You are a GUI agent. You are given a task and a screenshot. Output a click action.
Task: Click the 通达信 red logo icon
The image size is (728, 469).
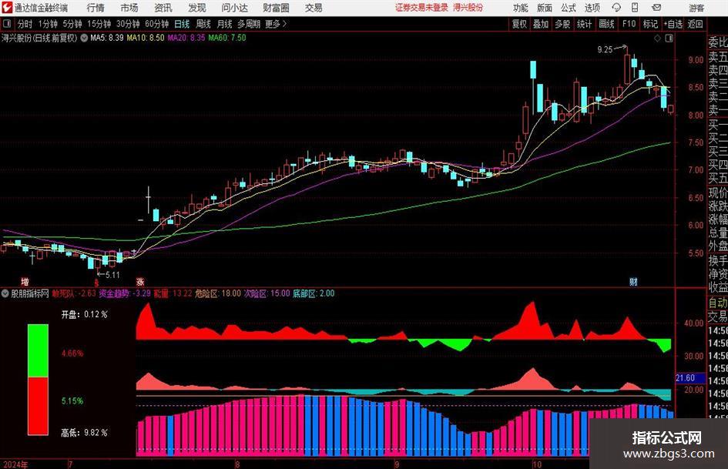pyautogui.click(x=7, y=8)
